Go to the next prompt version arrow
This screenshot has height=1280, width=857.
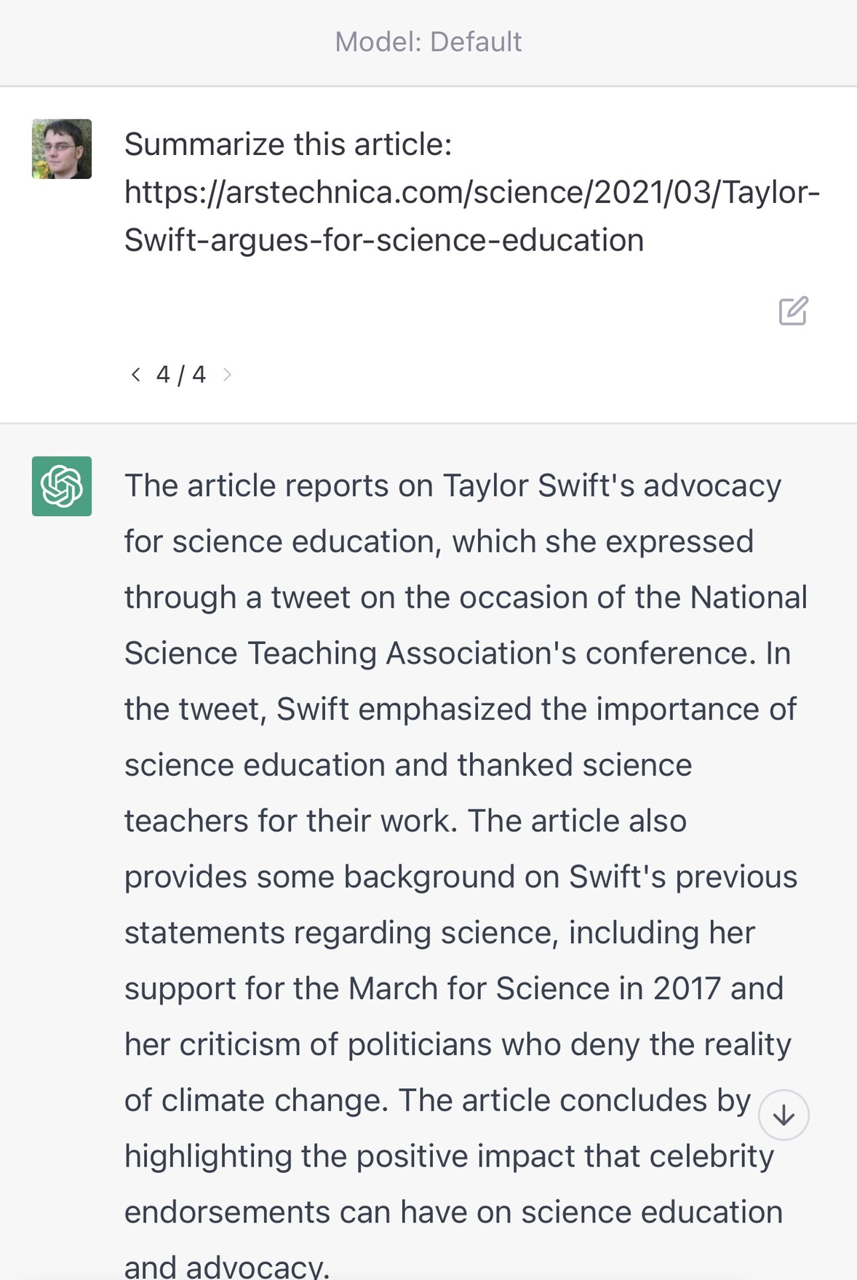coord(227,375)
